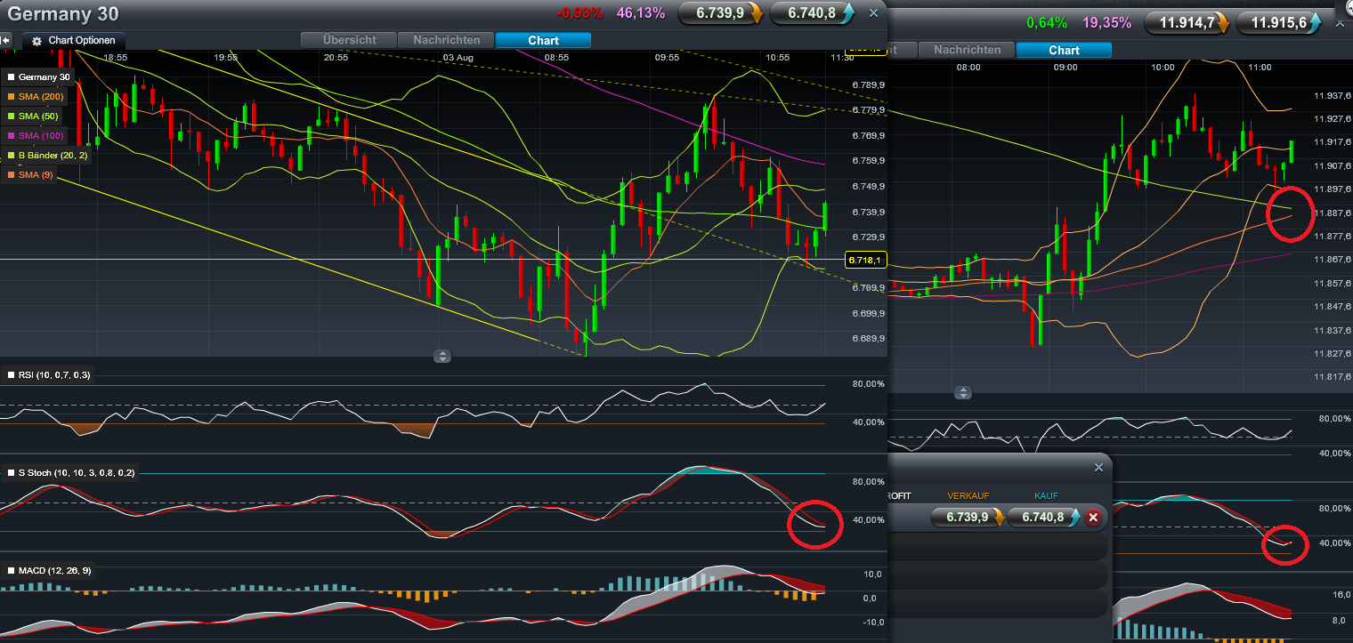The width and height of the screenshot is (1353, 643).
Task: Click sell price 6.739,9 under VERKAUF
Action: coord(967,517)
